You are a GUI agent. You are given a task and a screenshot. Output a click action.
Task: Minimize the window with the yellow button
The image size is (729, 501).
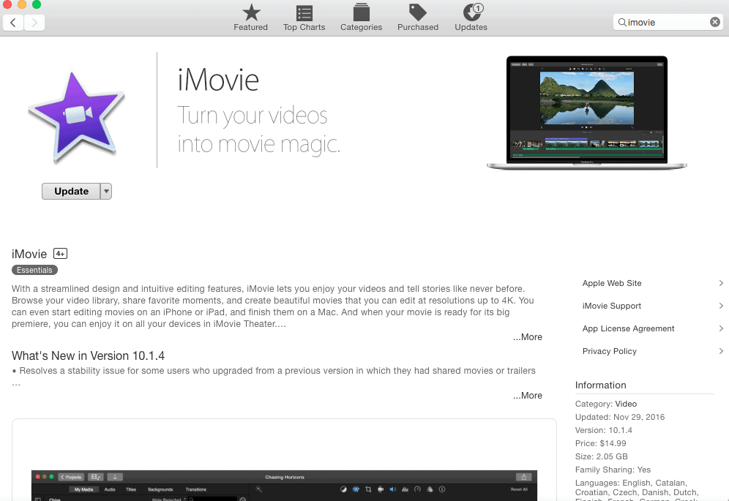(x=22, y=4)
